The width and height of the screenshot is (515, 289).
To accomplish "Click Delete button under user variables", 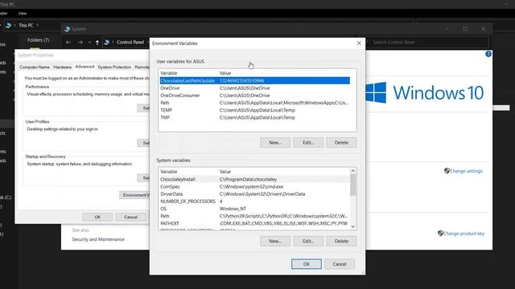I will (341, 143).
